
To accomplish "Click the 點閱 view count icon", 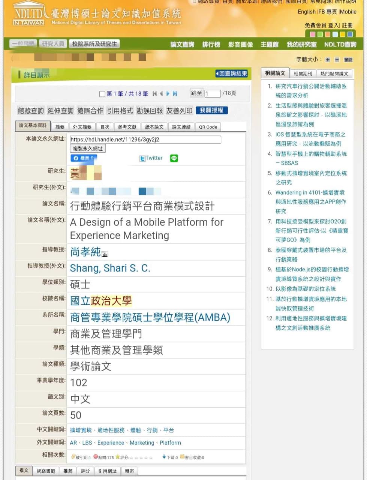I will pyautogui.click(x=96, y=457).
